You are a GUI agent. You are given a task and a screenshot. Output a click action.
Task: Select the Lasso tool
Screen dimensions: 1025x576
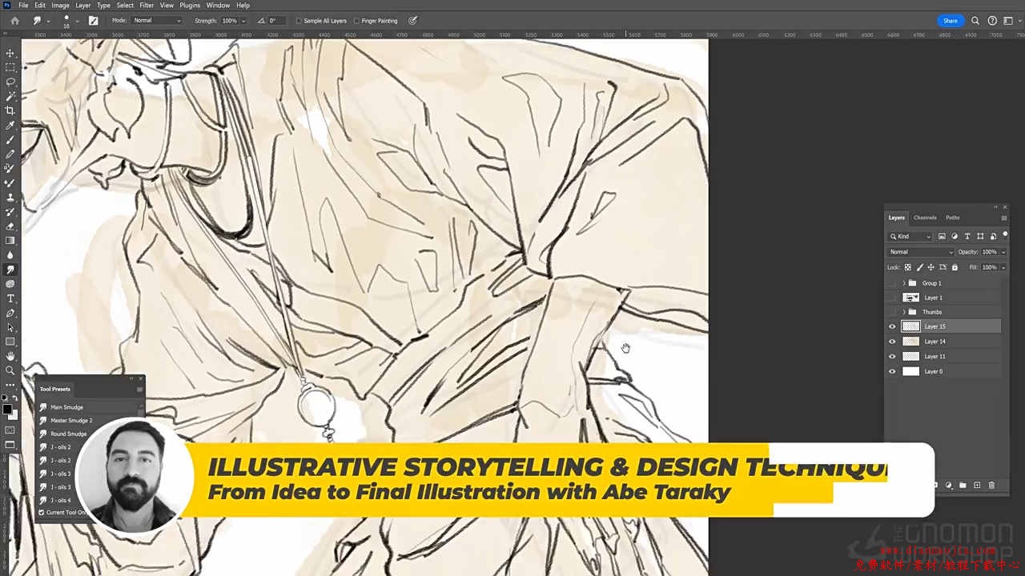10,82
